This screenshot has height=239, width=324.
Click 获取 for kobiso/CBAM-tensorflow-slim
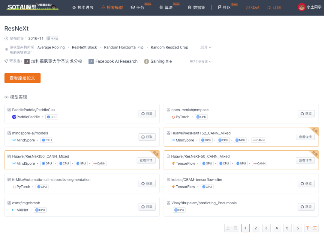(306, 184)
